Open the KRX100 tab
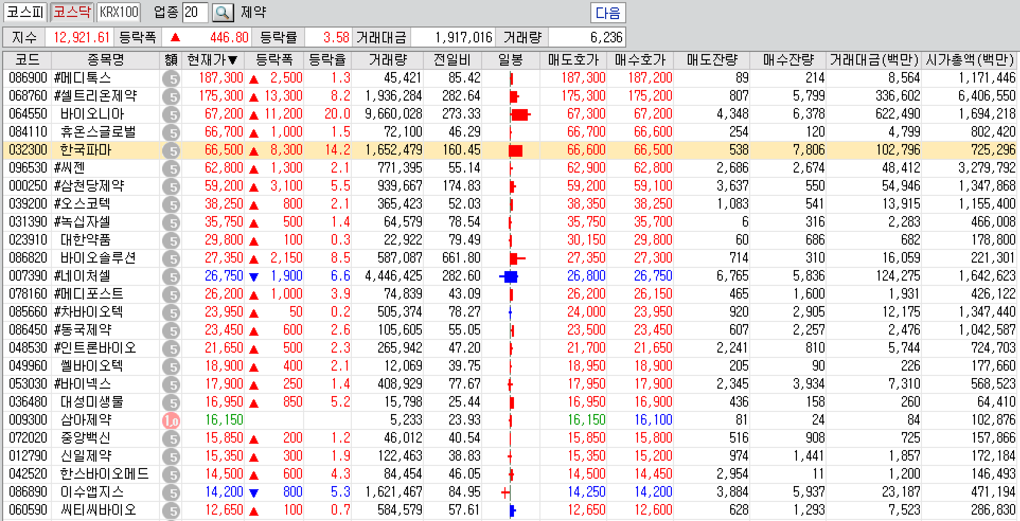The height and width of the screenshot is (521, 1020). (119, 12)
